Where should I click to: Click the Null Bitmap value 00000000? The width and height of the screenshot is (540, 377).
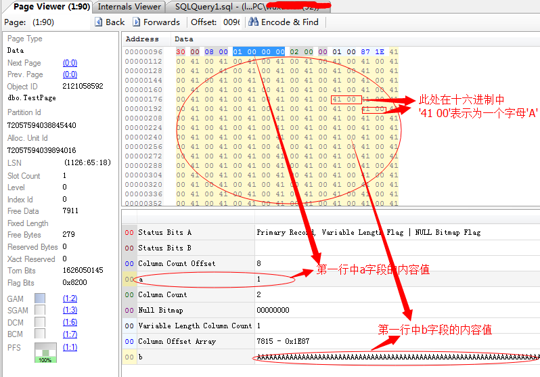[273, 310]
